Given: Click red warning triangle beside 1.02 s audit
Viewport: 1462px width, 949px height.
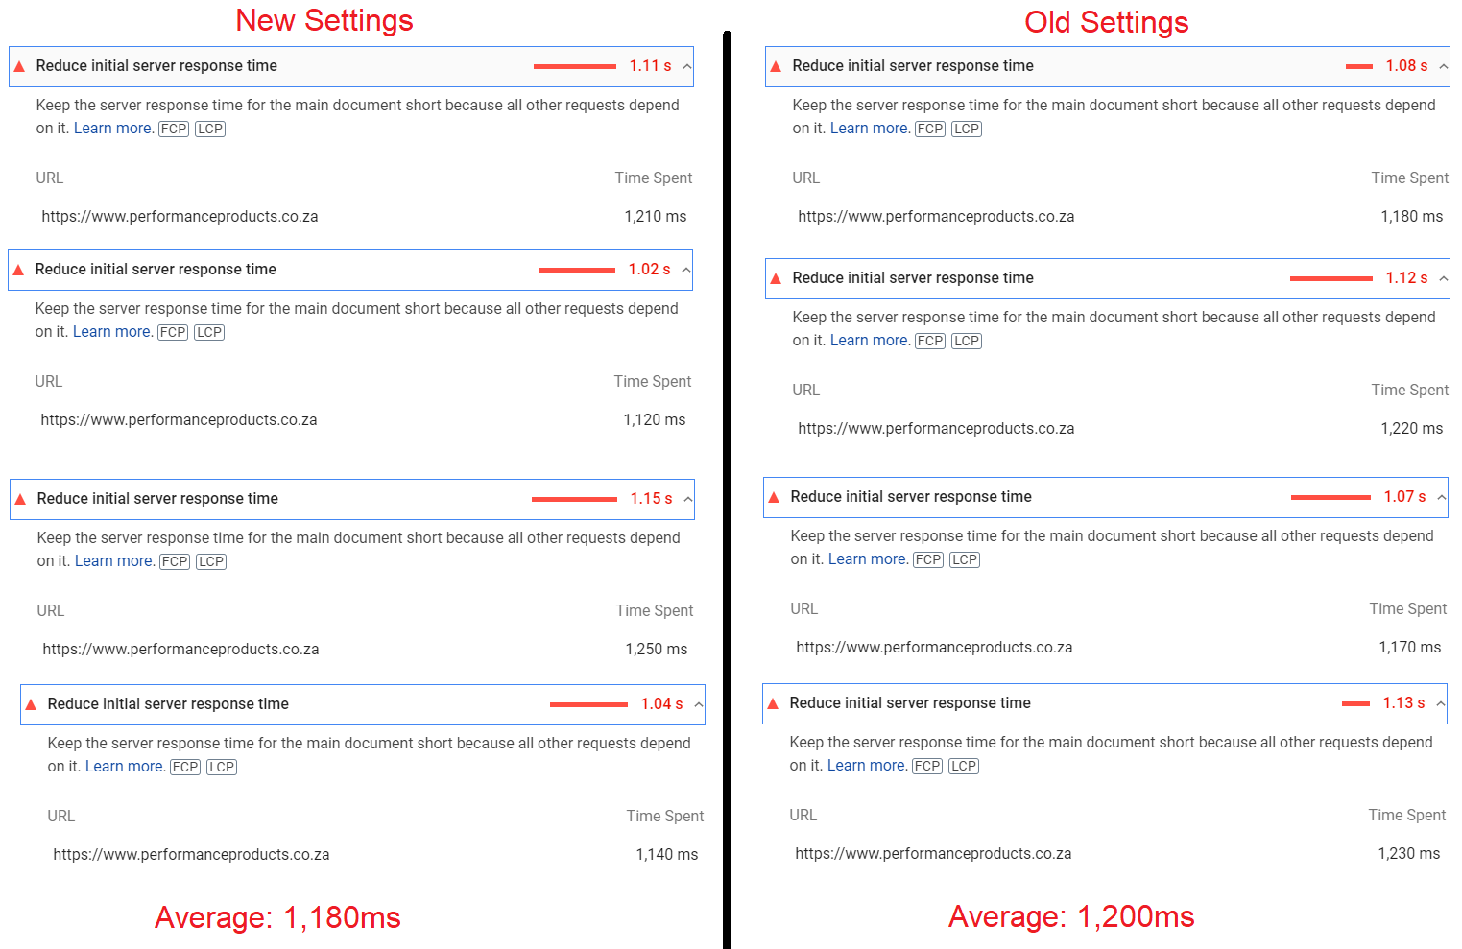Looking at the screenshot, I should pyautogui.click(x=18, y=270).
